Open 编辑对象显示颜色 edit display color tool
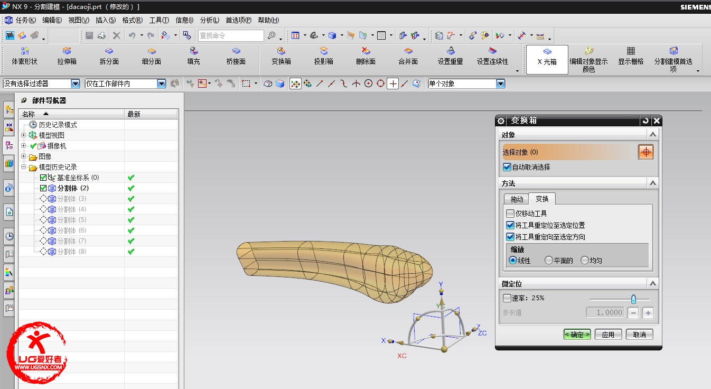 [589, 59]
